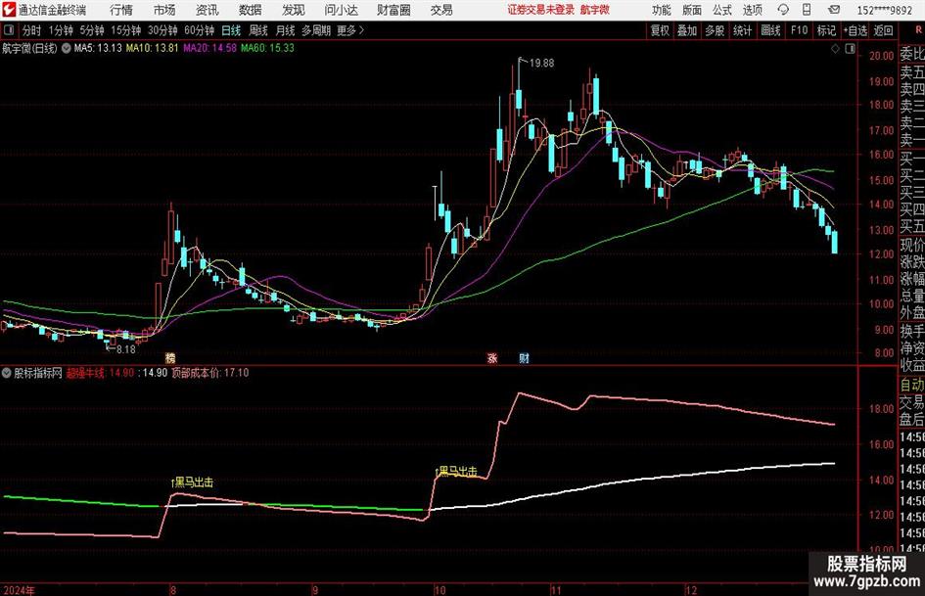Click the MA10: 13.81 label
This screenshot has height=596, width=925.
(152, 48)
